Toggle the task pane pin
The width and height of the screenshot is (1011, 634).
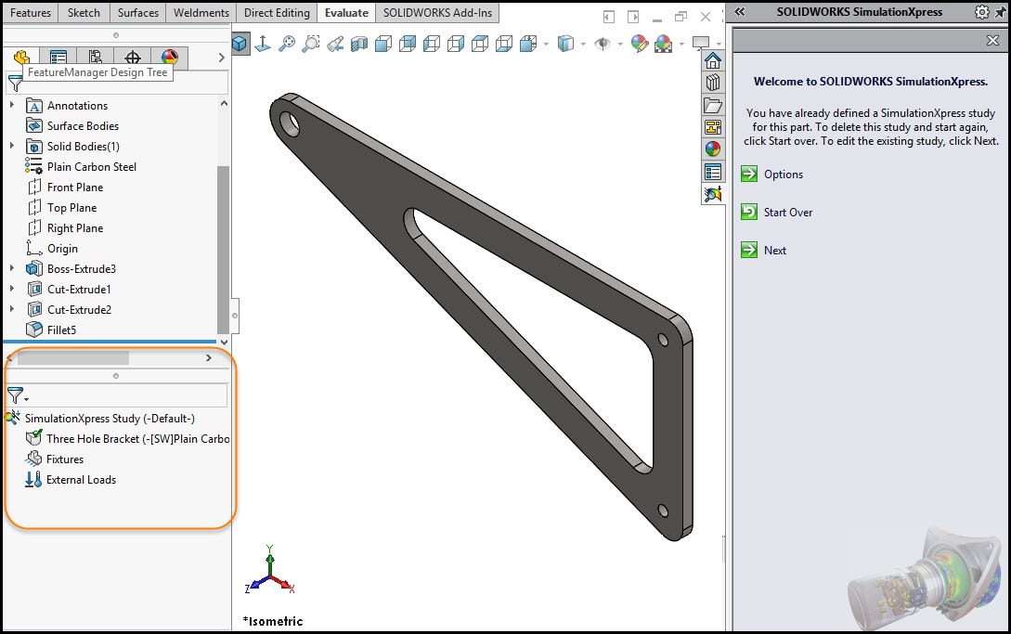click(x=1000, y=12)
